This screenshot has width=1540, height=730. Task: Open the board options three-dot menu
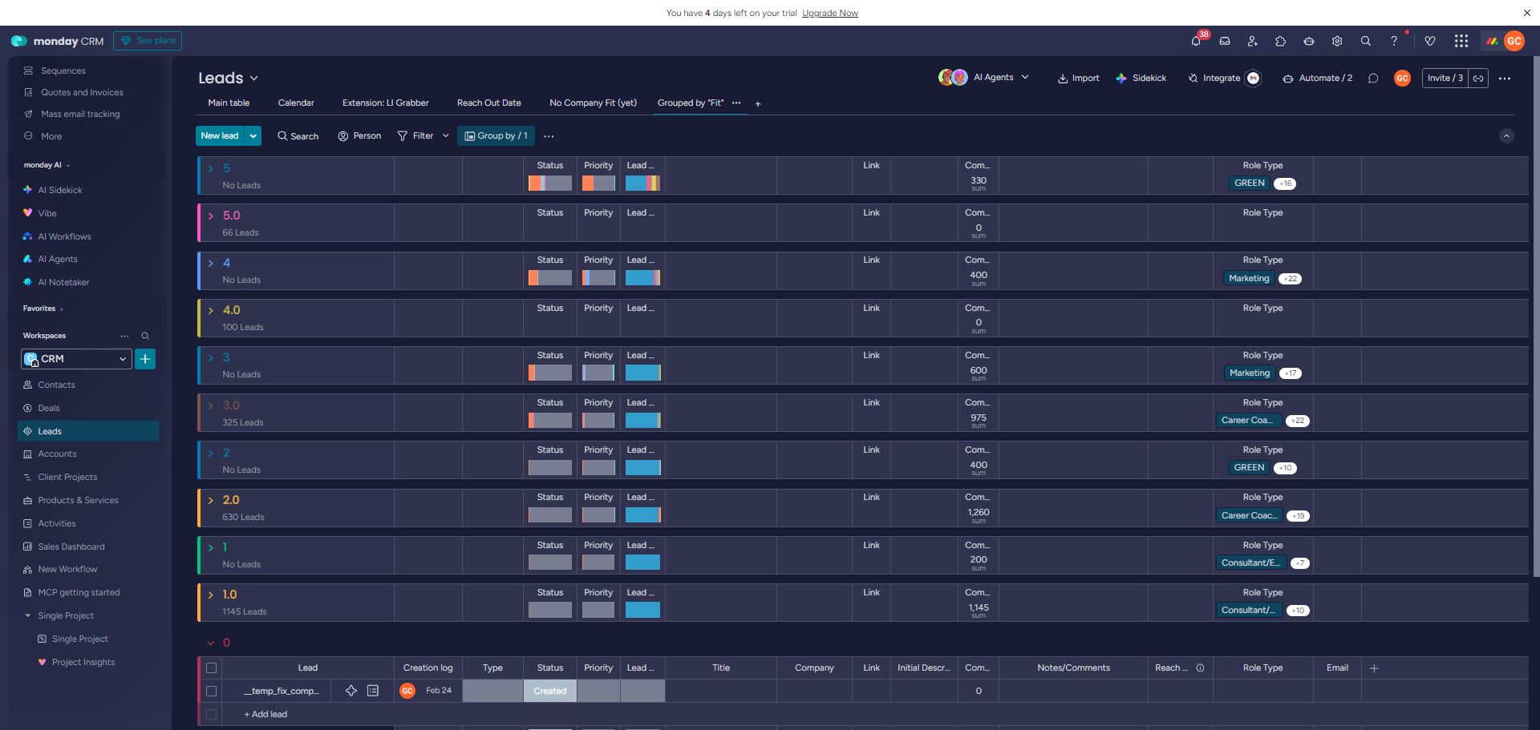pyautogui.click(x=1505, y=79)
